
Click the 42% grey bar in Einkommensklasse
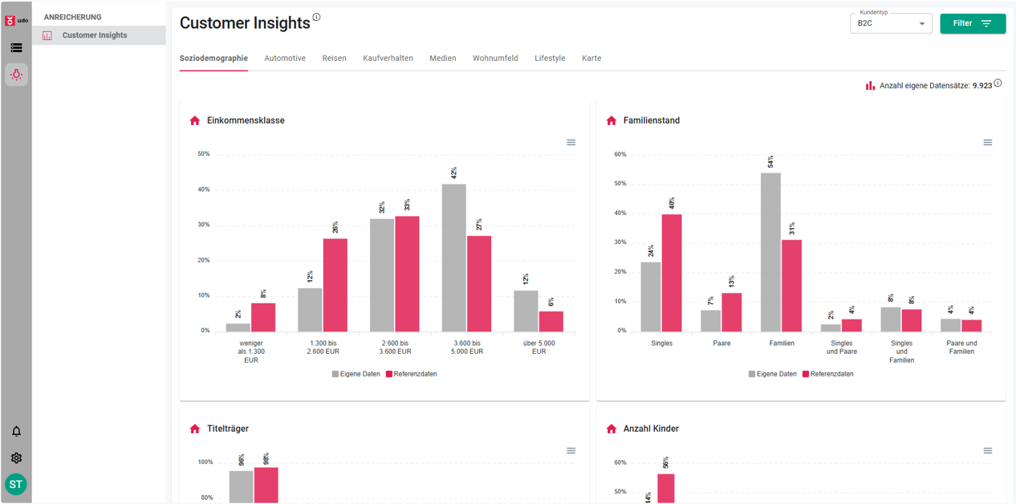(454, 257)
